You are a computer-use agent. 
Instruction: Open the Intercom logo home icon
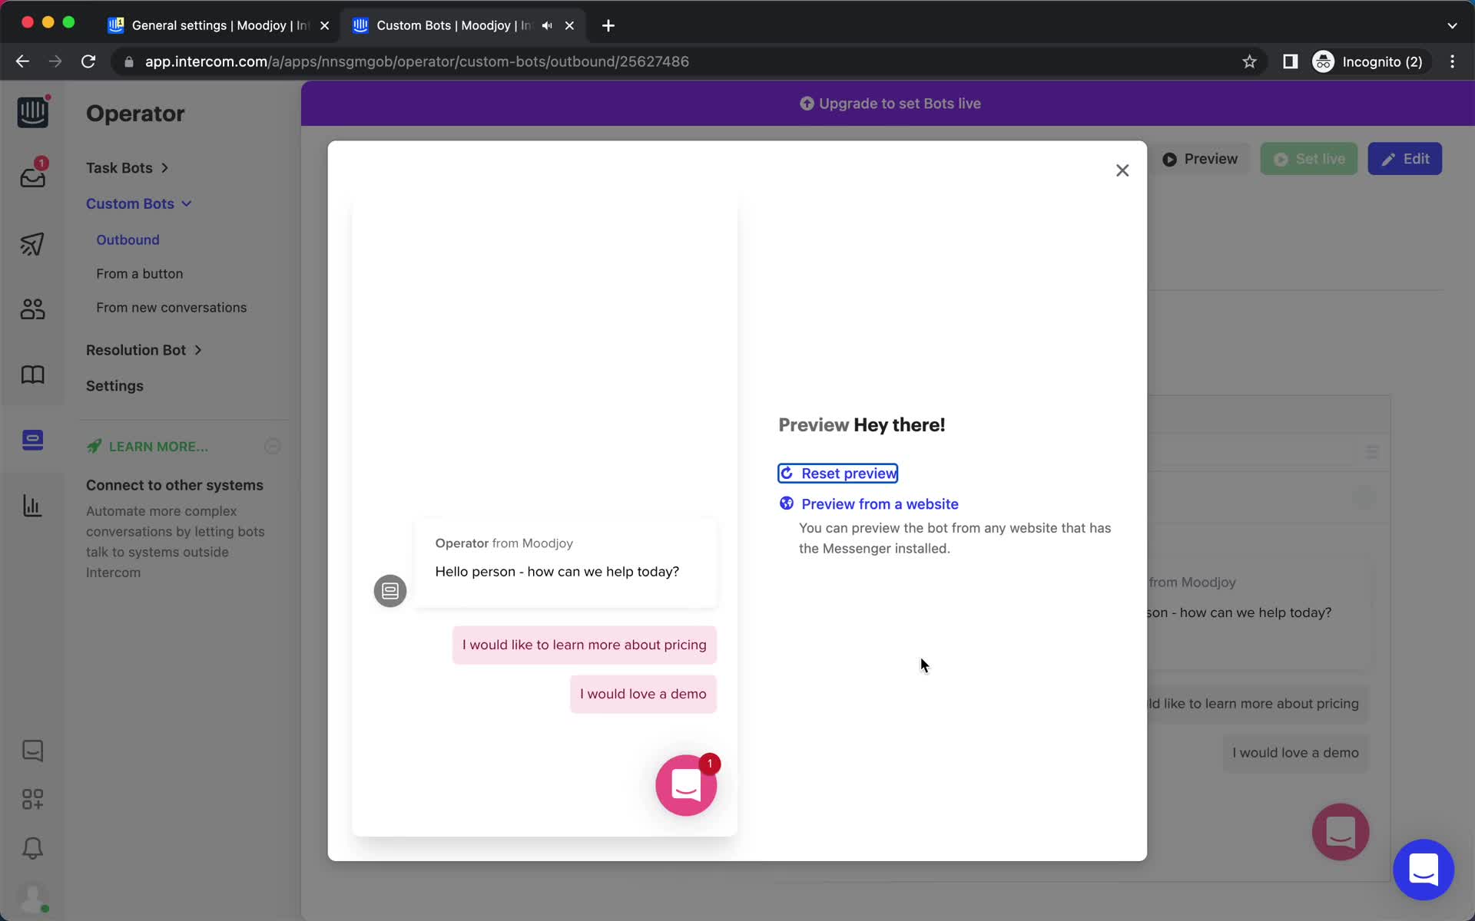(x=32, y=112)
